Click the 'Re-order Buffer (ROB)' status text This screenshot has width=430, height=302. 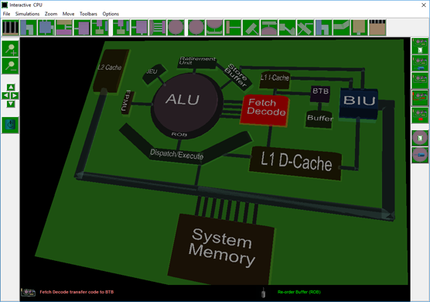(x=299, y=292)
